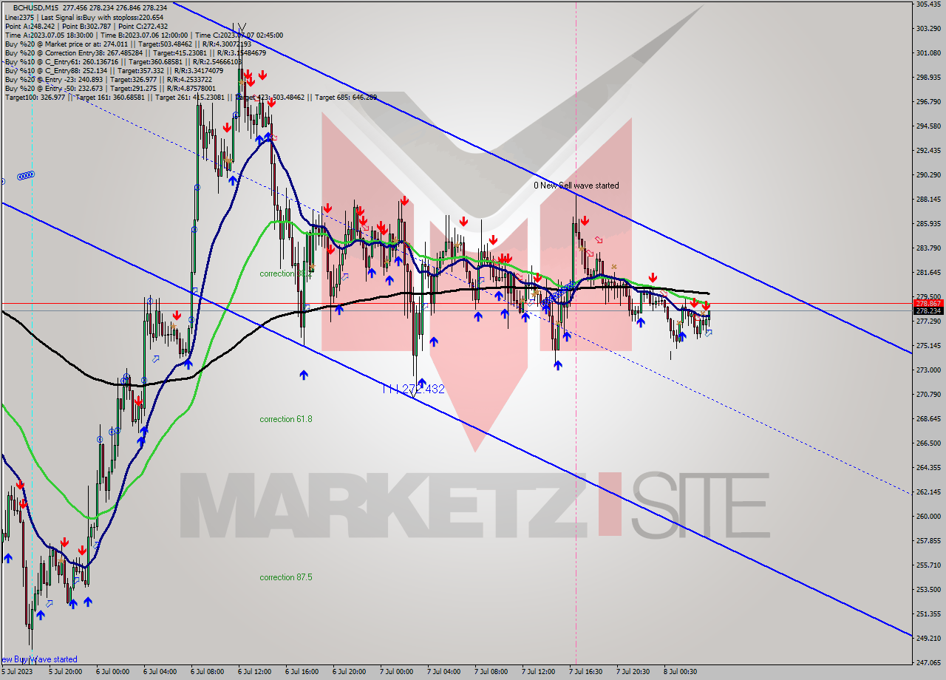Click the 275.145 price axis label
946x680 pixels.
click(928, 346)
